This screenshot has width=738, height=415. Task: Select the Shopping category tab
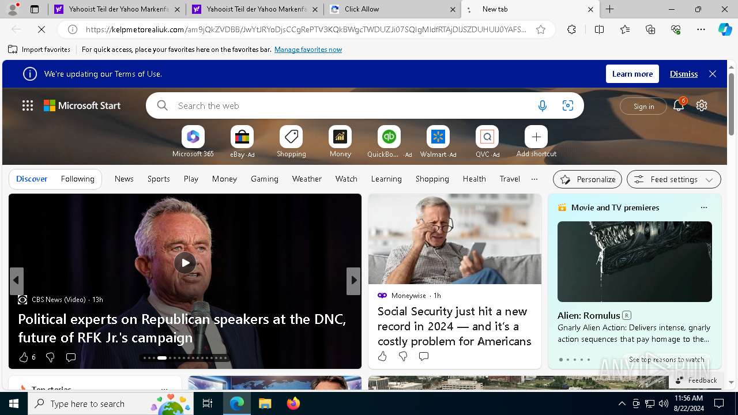click(432, 179)
